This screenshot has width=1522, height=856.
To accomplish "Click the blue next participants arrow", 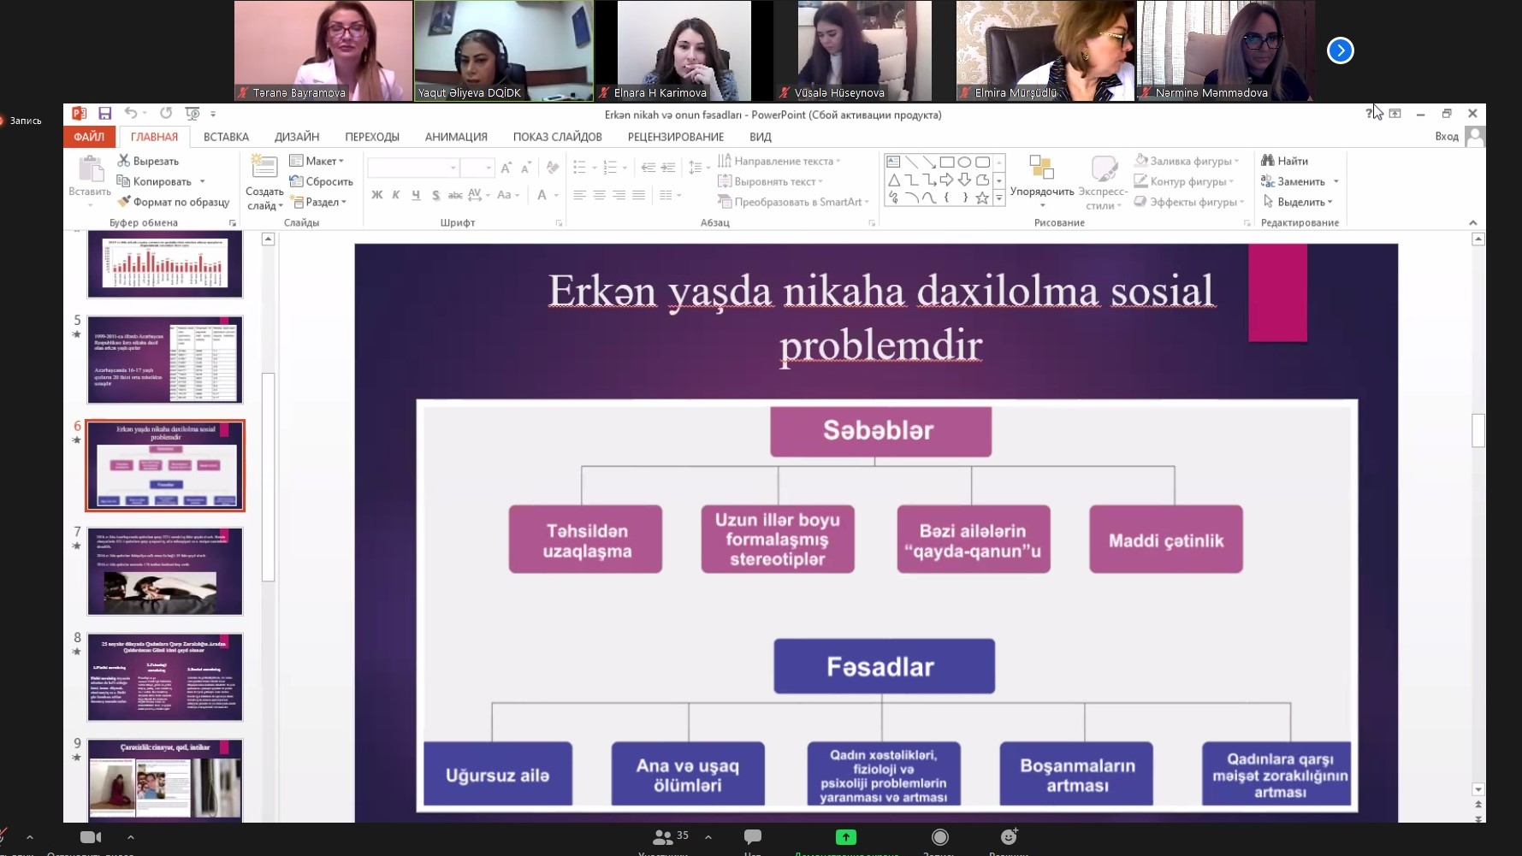I will pos(1340,51).
